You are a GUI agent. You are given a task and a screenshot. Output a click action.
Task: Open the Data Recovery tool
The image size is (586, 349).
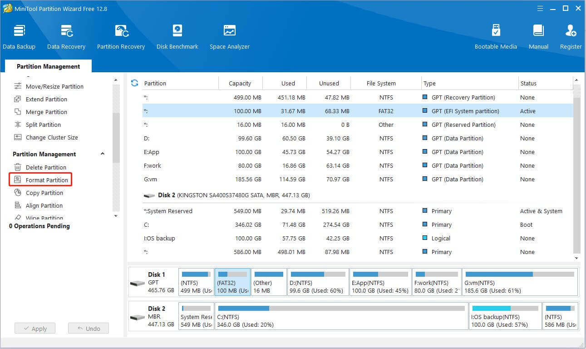[66, 35]
